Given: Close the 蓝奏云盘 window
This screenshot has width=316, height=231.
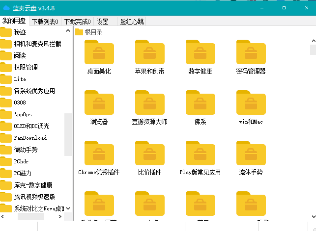Looking at the screenshot, I should pos(307,8).
